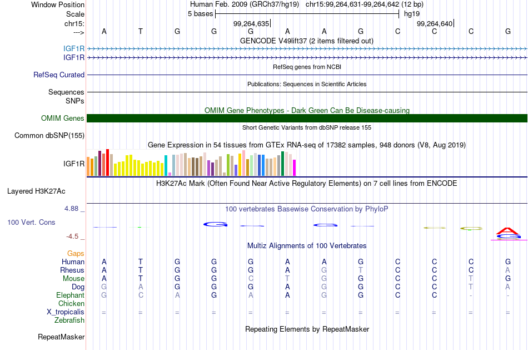
Task: Click the X_tropicalis species label
Action: point(66,312)
